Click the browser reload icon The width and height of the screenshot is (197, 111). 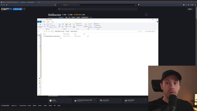pyautogui.click(x=6, y=5)
